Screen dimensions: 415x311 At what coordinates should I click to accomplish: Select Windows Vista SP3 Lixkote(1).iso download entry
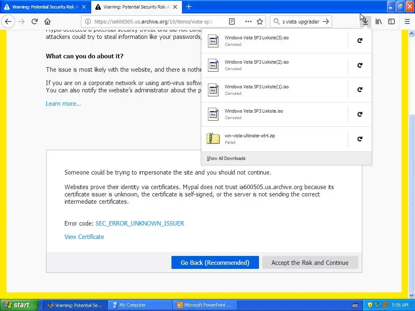pyautogui.click(x=274, y=89)
